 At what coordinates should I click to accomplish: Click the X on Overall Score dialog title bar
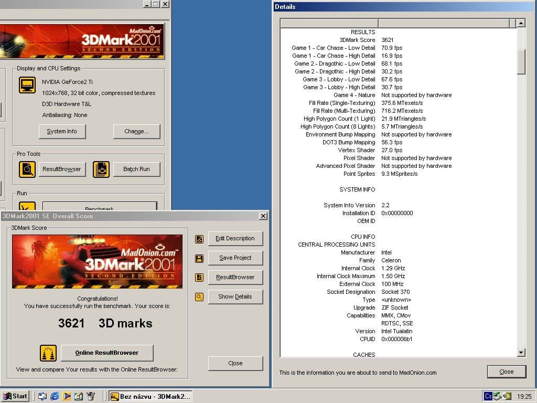tap(263, 216)
